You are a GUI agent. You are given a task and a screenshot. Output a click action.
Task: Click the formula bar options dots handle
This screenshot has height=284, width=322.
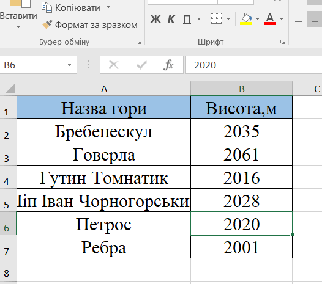click(x=88, y=65)
